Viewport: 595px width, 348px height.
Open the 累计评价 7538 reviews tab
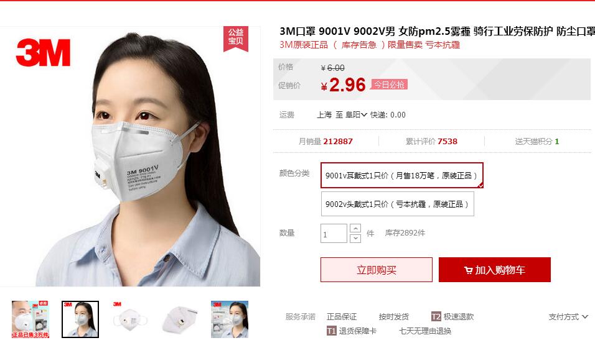[x=431, y=142]
